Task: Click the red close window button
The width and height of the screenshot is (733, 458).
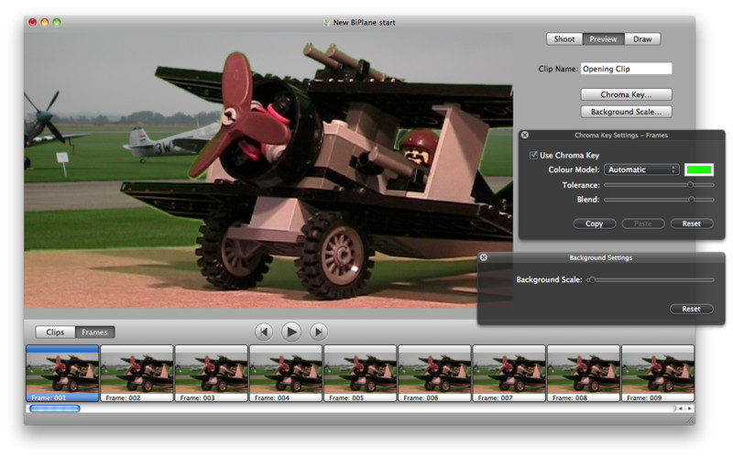Action: (x=32, y=22)
